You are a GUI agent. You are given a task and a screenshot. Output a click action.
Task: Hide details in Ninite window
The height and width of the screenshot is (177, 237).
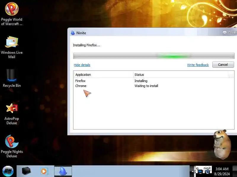pos(82,65)
